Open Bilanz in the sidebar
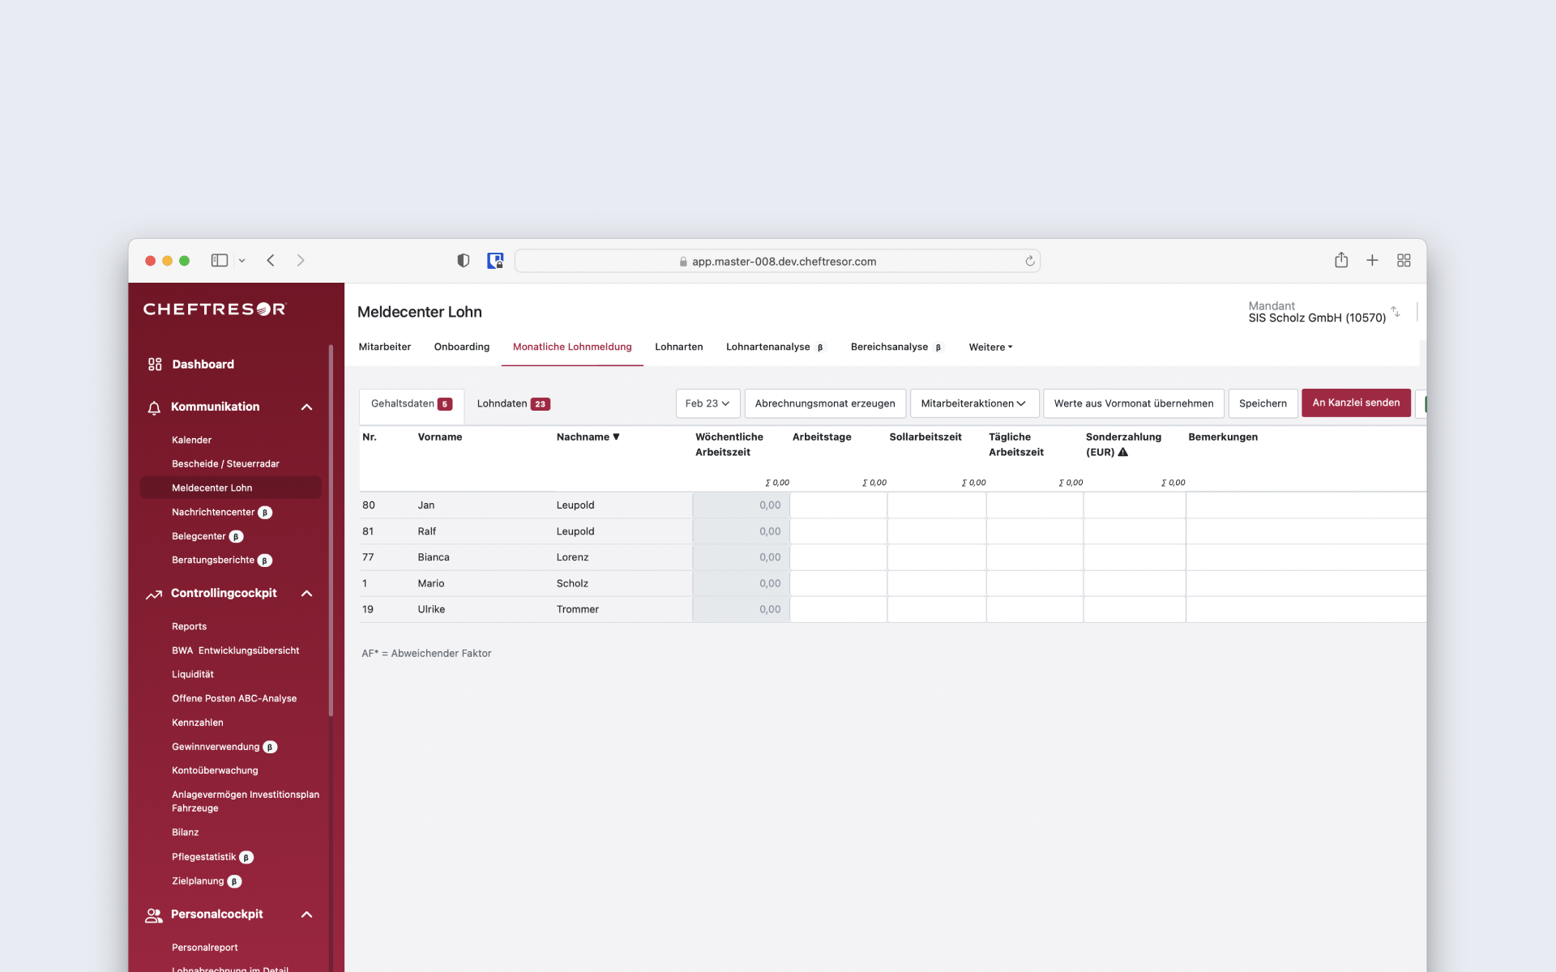This screenshot has width=1556, height=972. click(185, 833)
